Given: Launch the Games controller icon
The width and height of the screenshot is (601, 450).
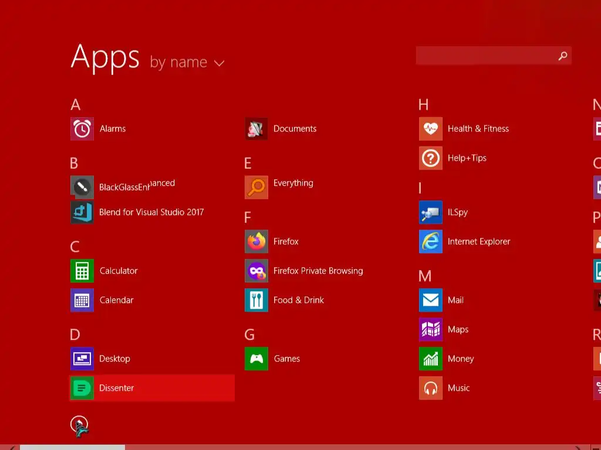Looking at the screenshot, I should [256, 359].
